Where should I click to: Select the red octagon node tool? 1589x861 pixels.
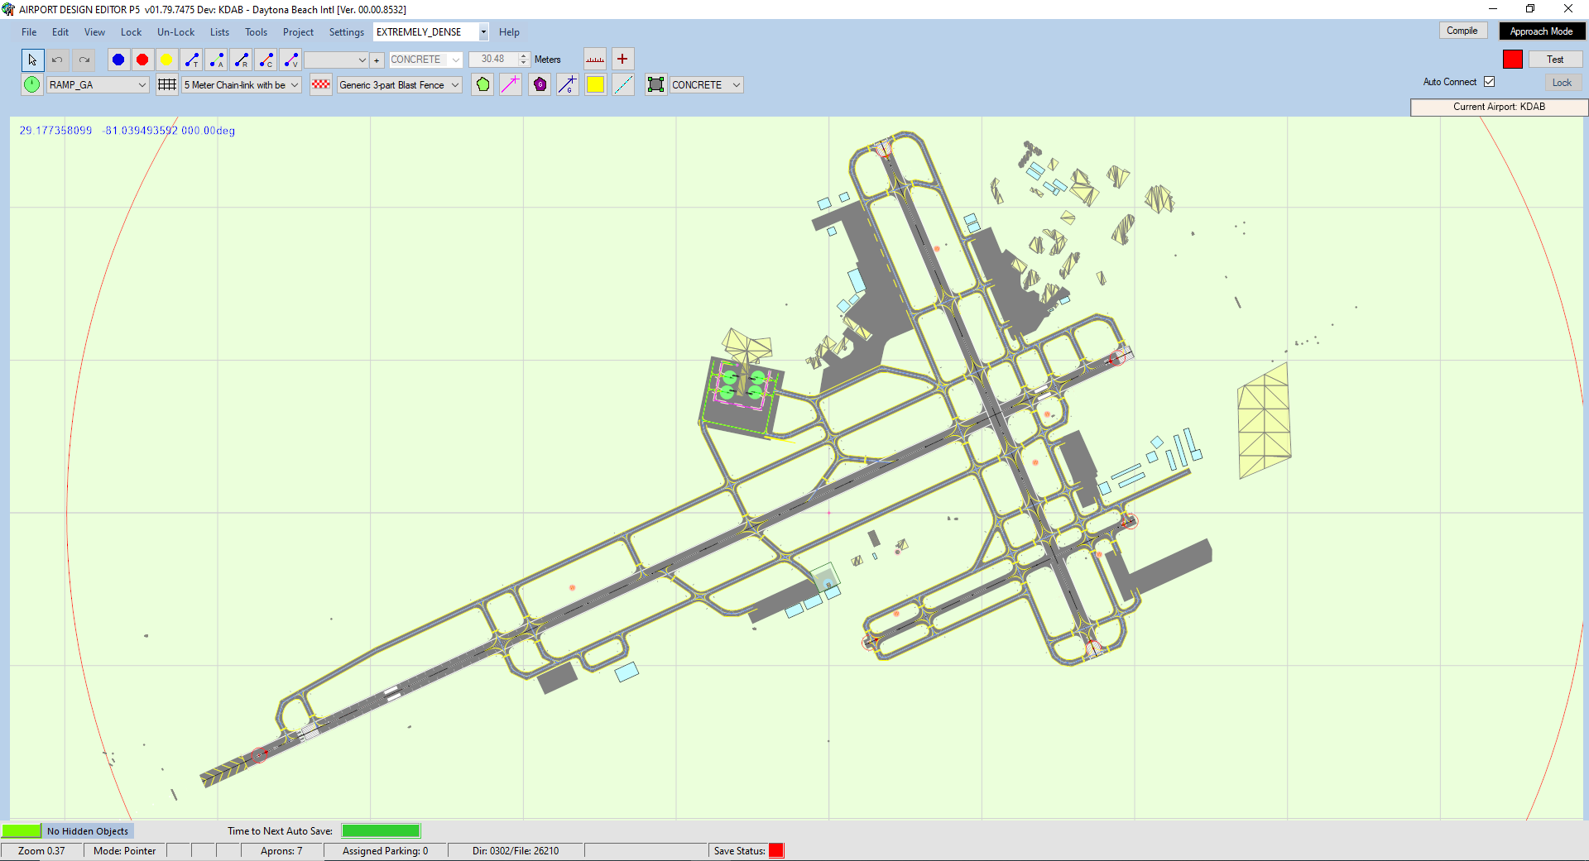pyautogui.click(x=142, y=60)
